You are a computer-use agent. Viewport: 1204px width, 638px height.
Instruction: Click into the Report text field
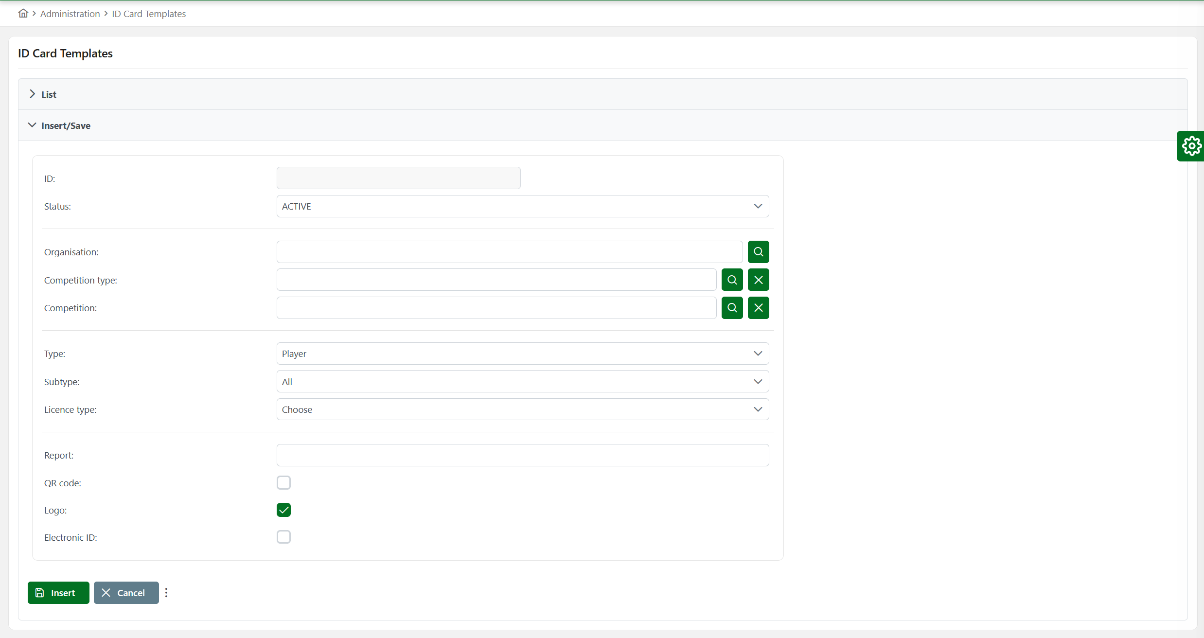pyautogui.click(x=522, y=455)
